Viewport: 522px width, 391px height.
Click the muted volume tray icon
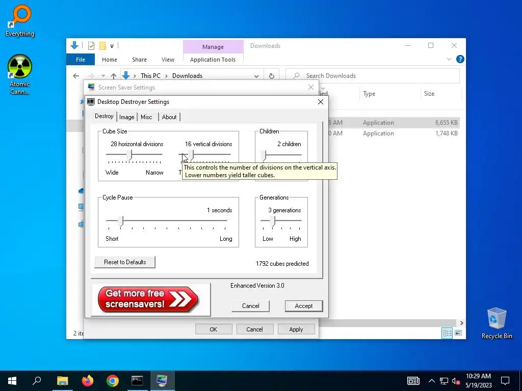coord(456,381)
